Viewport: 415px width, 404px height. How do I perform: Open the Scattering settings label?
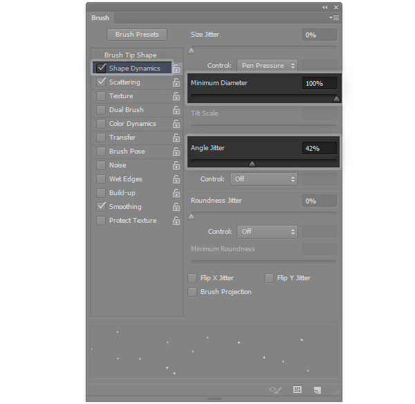(124, 82)
